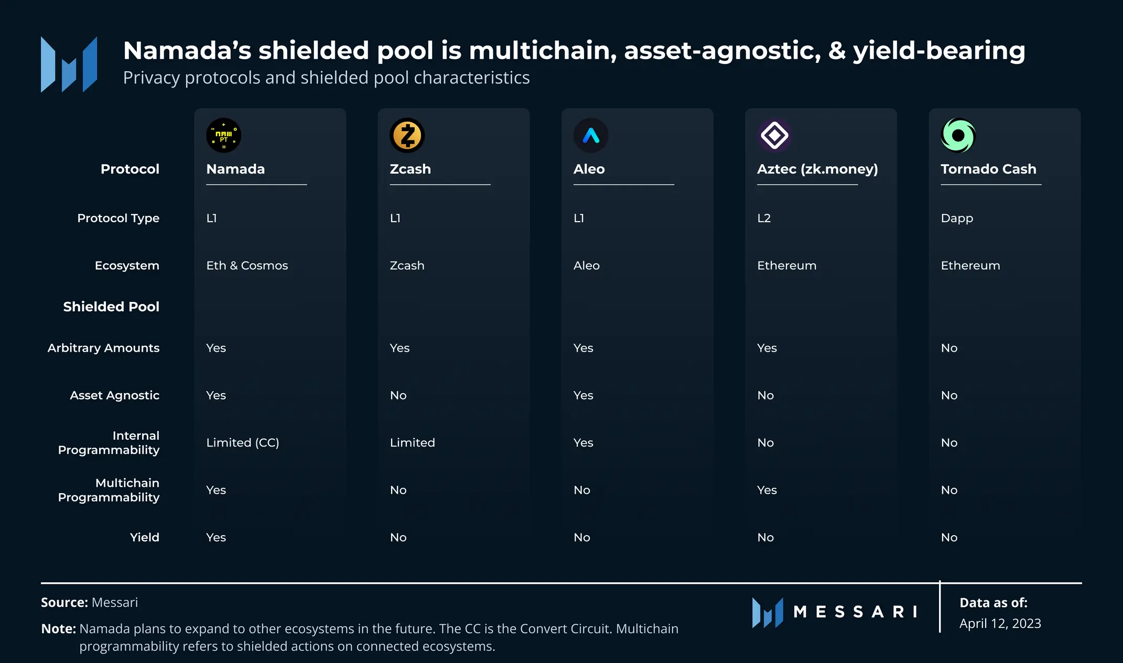The image size is (1123, 663).
Task: Click the Zcash coin logo
Action: coord(407,135)
